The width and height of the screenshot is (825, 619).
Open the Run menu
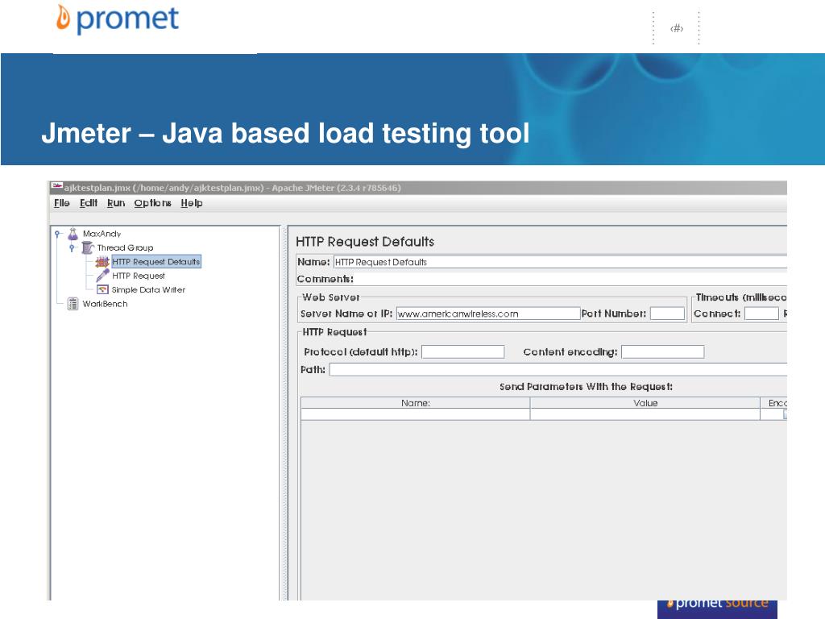click(116, 203)
